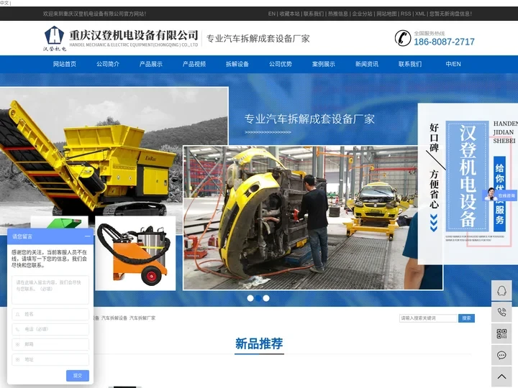Show the QR code sidebar icon
518x388 pixels.
501,333
